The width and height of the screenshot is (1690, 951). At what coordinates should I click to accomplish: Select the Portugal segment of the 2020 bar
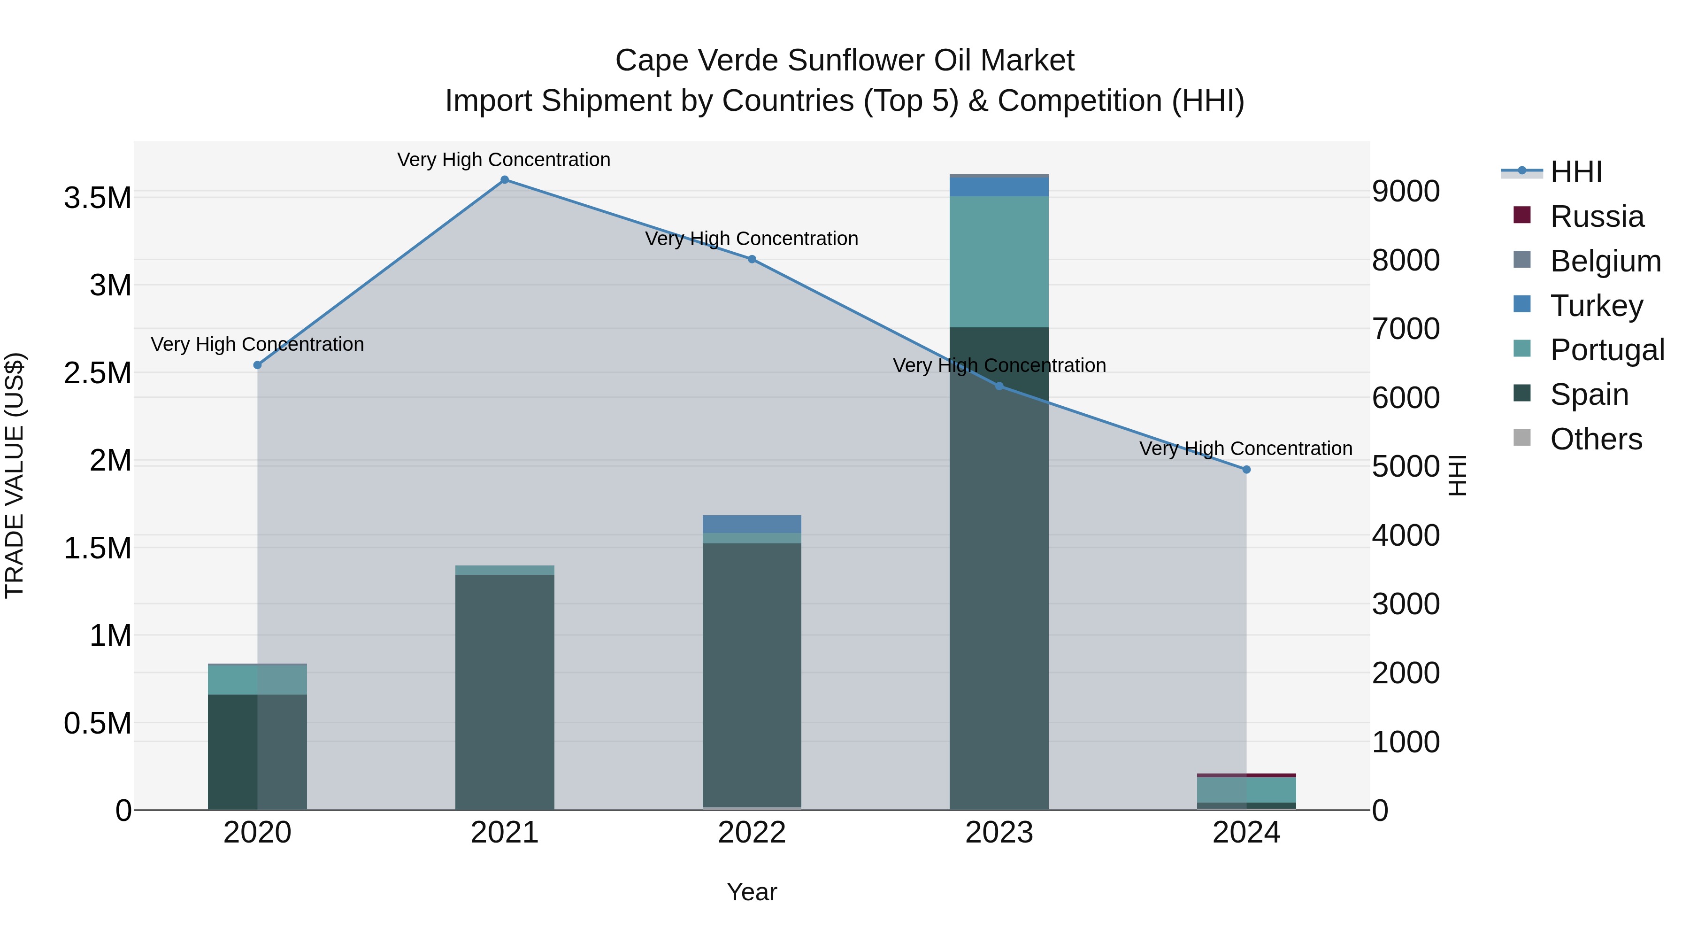coord(257,680)
